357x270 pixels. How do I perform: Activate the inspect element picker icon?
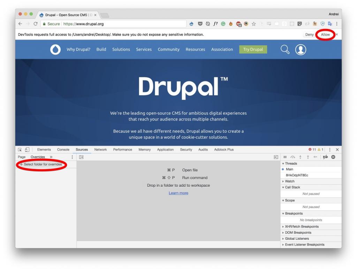pos(20,149)
